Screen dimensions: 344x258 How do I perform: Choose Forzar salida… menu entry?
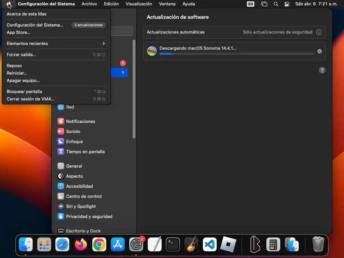pos(56,55)
